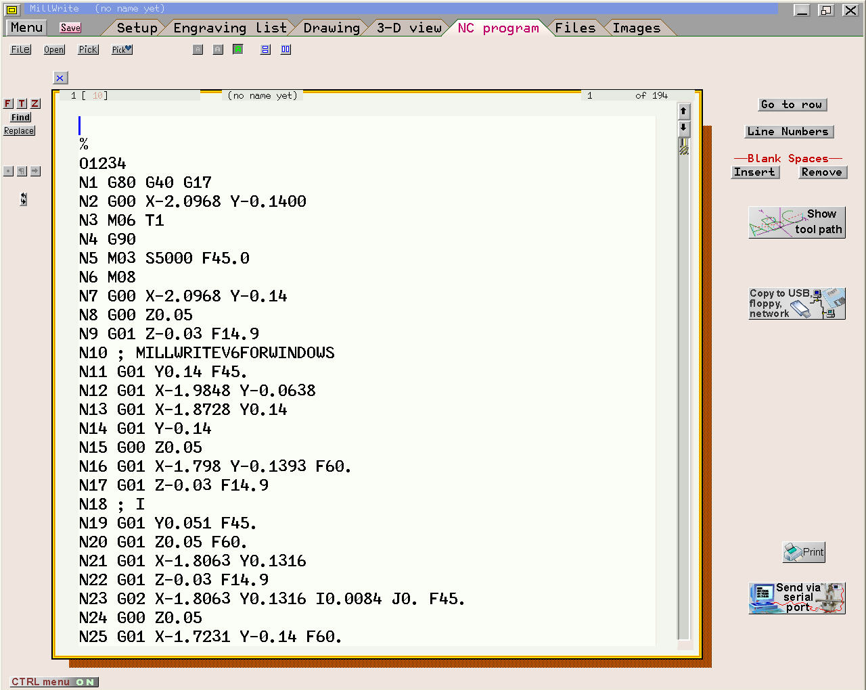Viewport: 866px width, 690px height.
Task: Click the Send via serial port icon
Action: 796,597
